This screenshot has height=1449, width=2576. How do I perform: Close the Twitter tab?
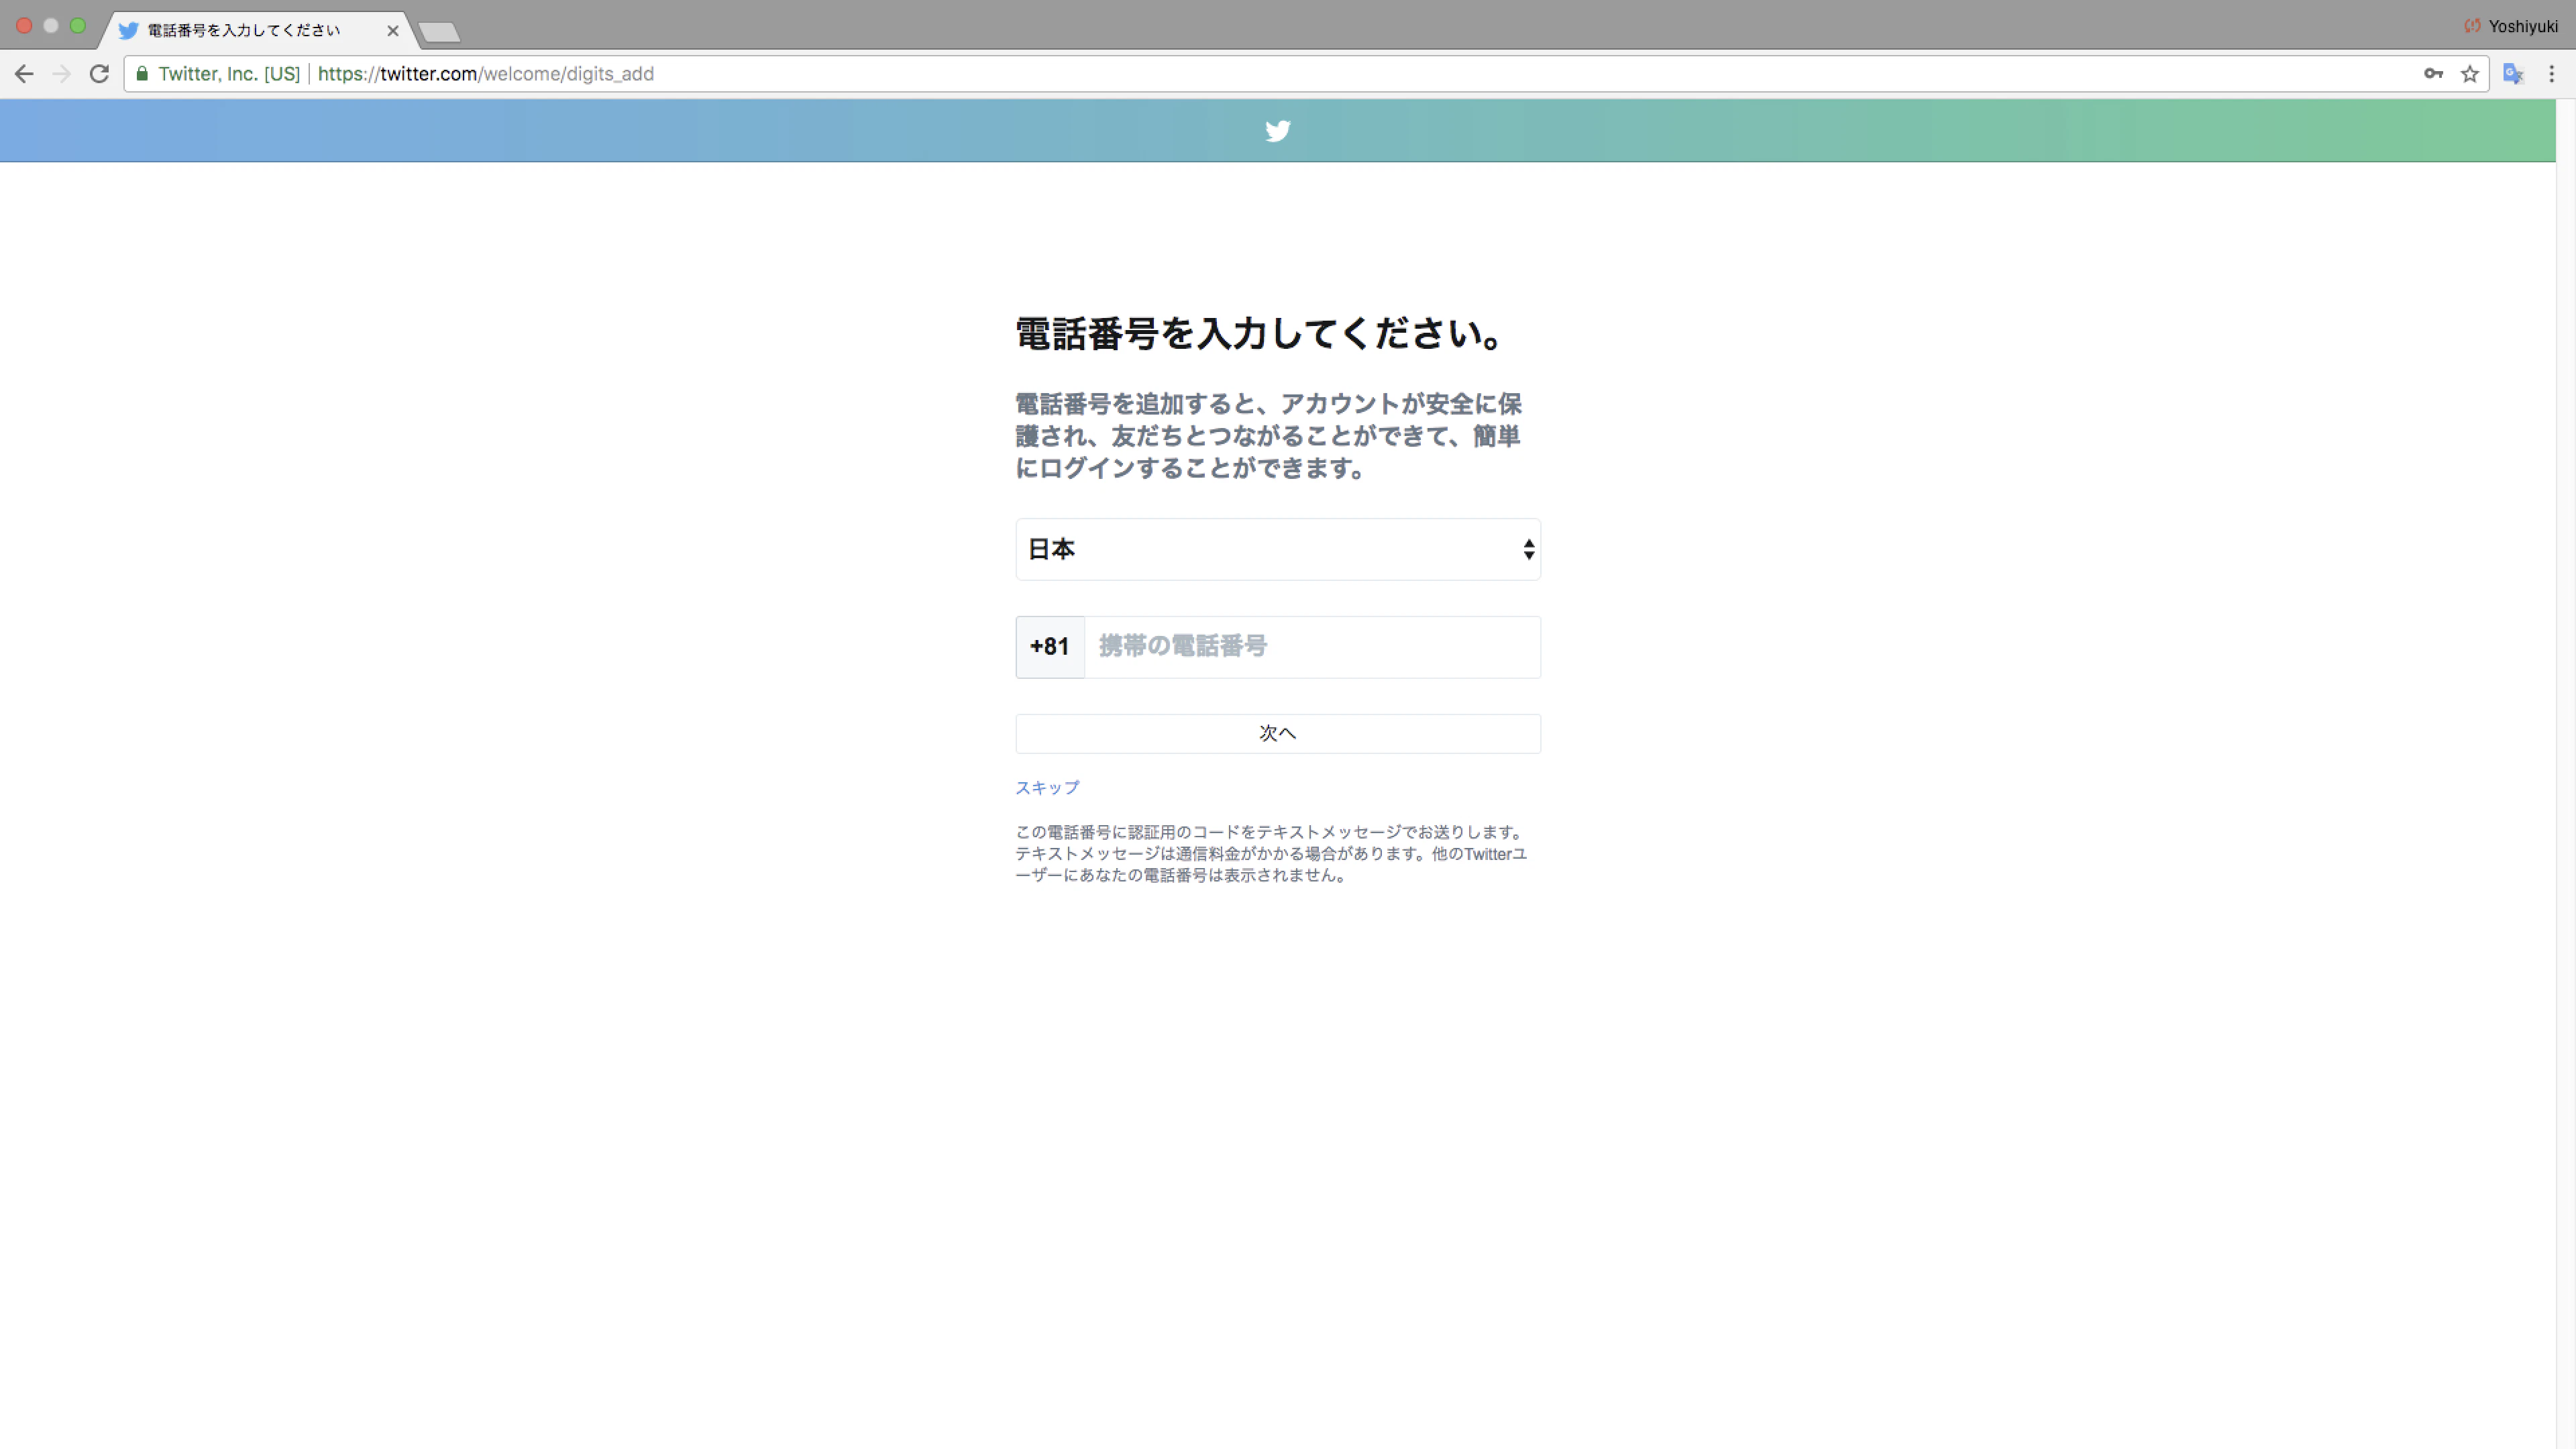pos(393,31)
